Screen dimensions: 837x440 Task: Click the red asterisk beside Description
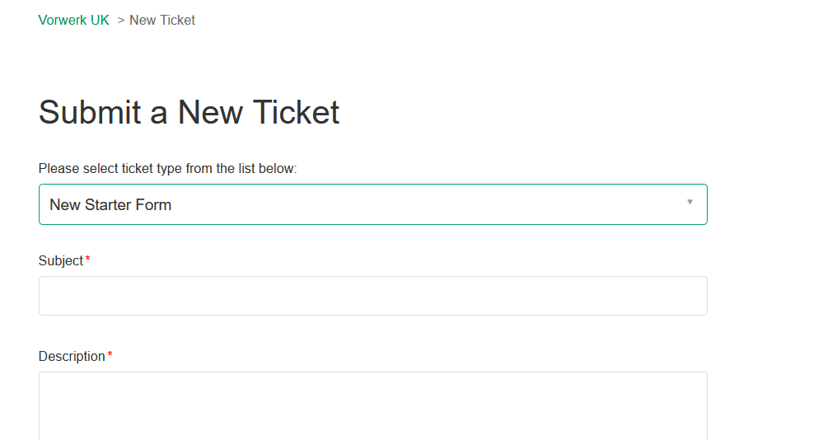110,356
